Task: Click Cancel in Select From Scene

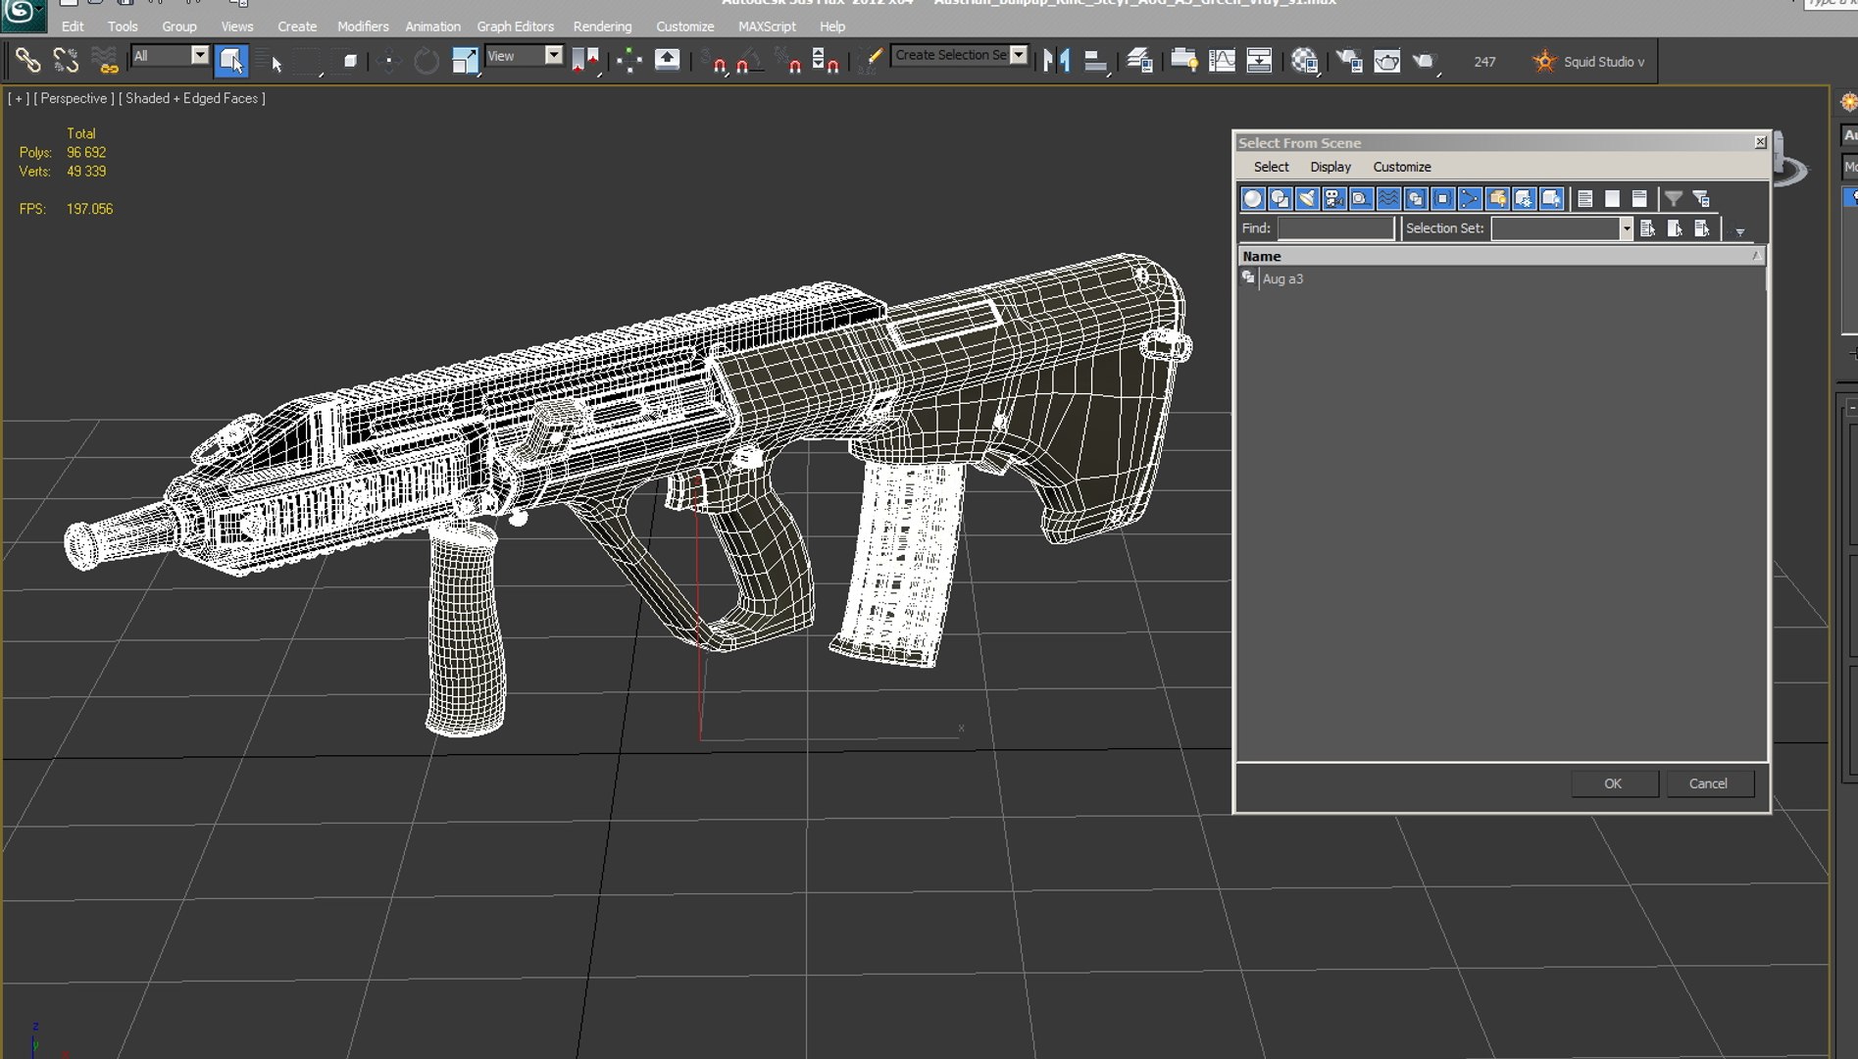Action: (1708, 783)
